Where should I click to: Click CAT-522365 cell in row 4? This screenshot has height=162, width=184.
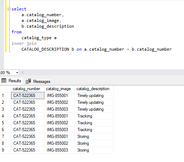pyautogui.click(x=28, y=116)
